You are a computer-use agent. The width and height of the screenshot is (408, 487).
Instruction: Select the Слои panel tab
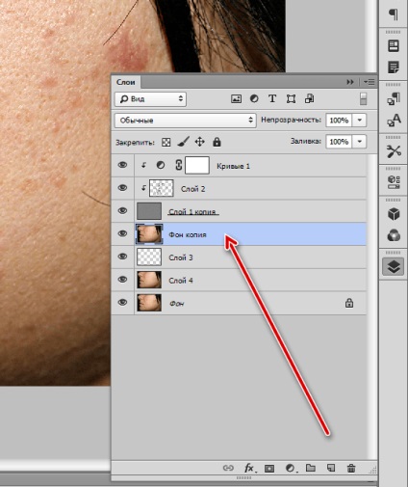pos(126,82)
